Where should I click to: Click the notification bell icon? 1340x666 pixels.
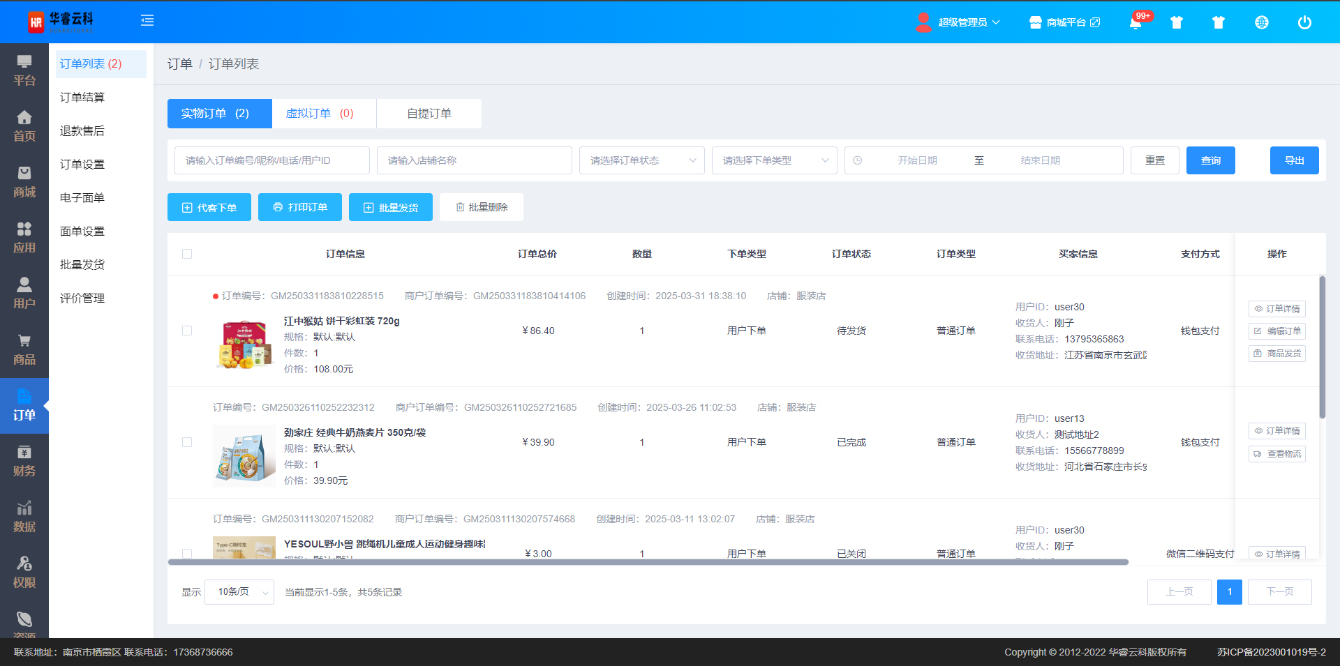(1136, 23)
